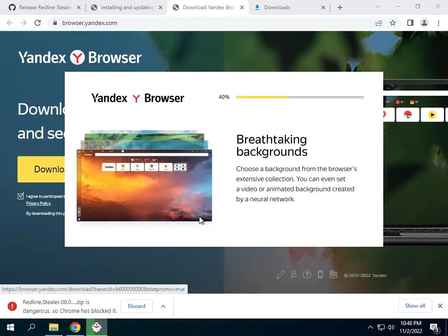Open the mobile version icon
Viewport: 448px width, 336px height.
320,275
